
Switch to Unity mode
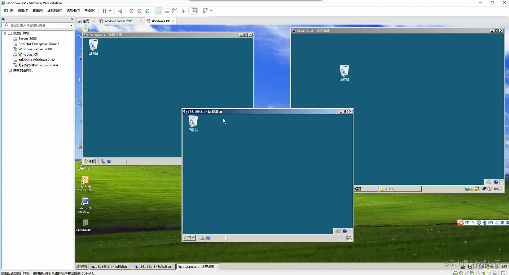tap(183, 11)
